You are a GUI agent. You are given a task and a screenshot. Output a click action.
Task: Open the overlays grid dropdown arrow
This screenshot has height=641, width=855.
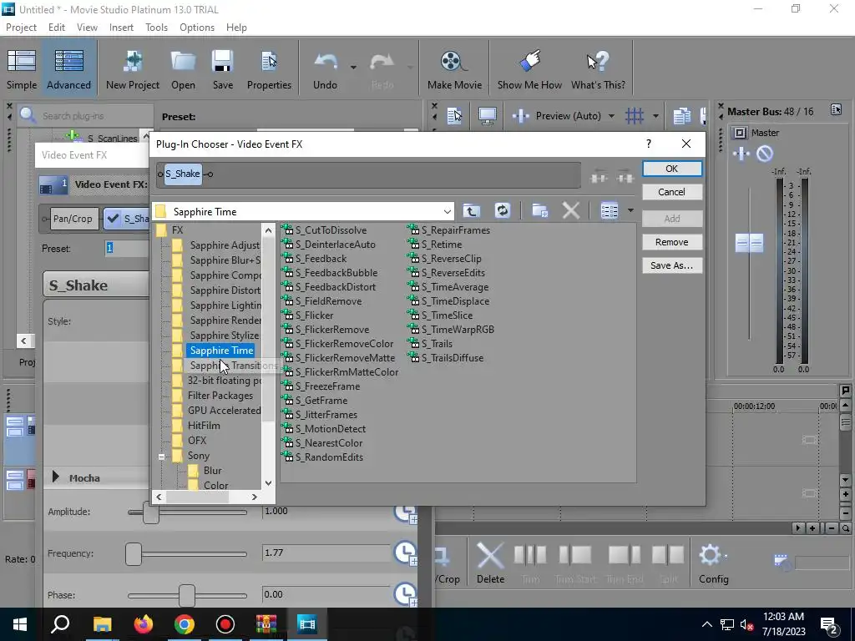655,115
